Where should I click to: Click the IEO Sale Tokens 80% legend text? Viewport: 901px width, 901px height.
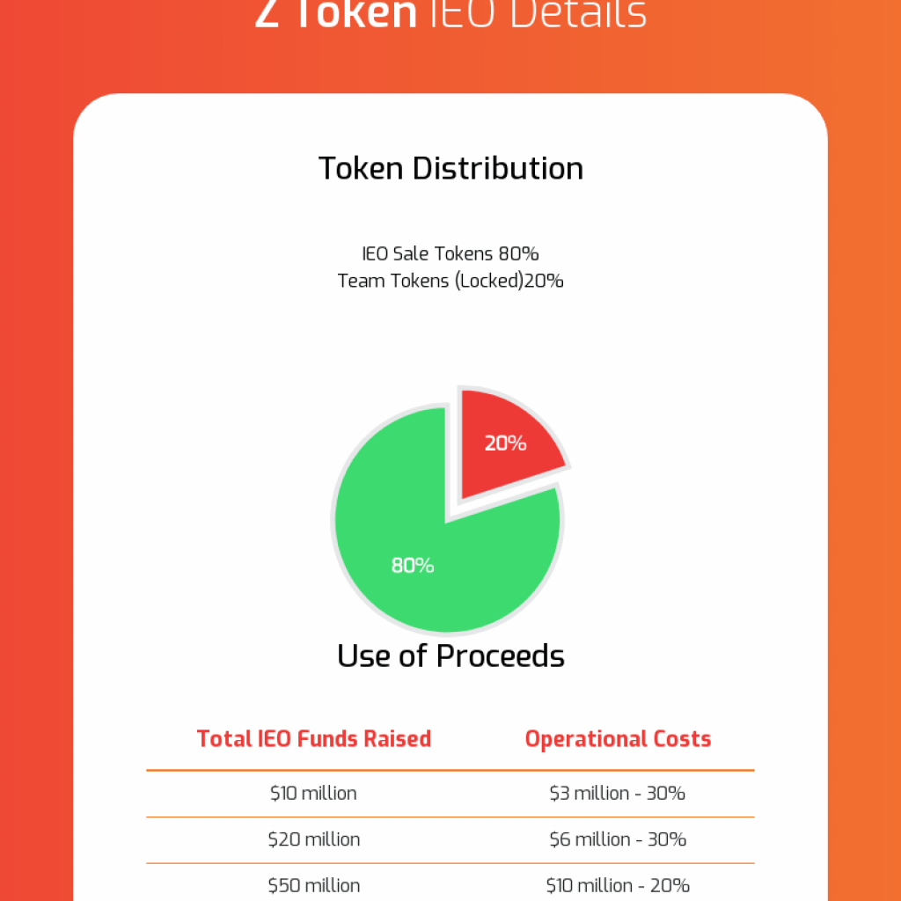coord(450,253)
